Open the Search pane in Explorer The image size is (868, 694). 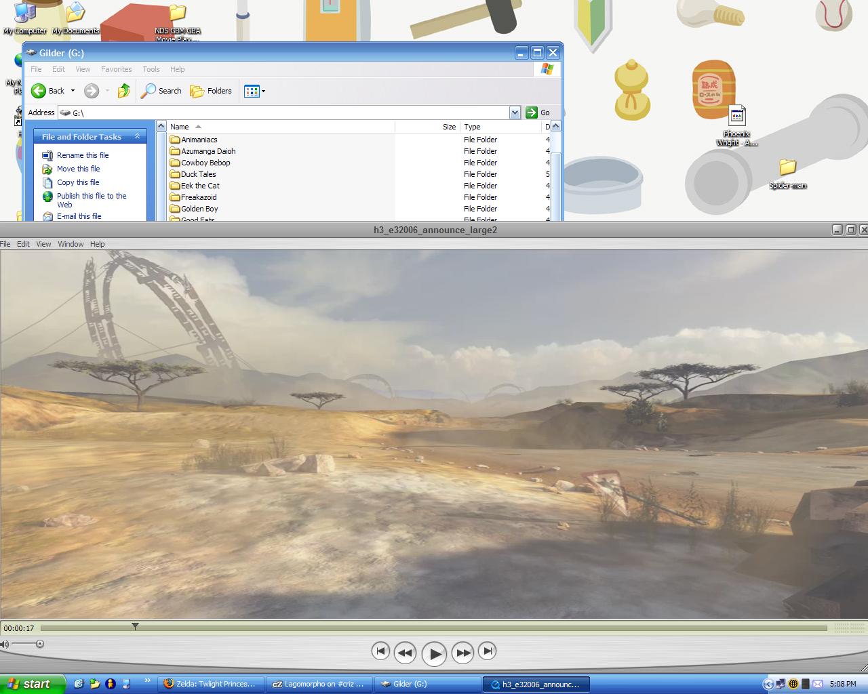(x=161, y=91)
